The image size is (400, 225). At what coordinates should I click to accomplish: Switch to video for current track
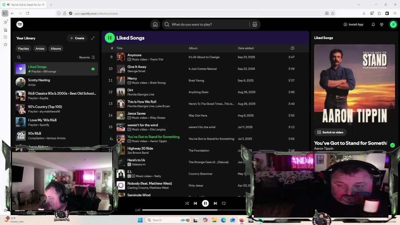[330, 132]
